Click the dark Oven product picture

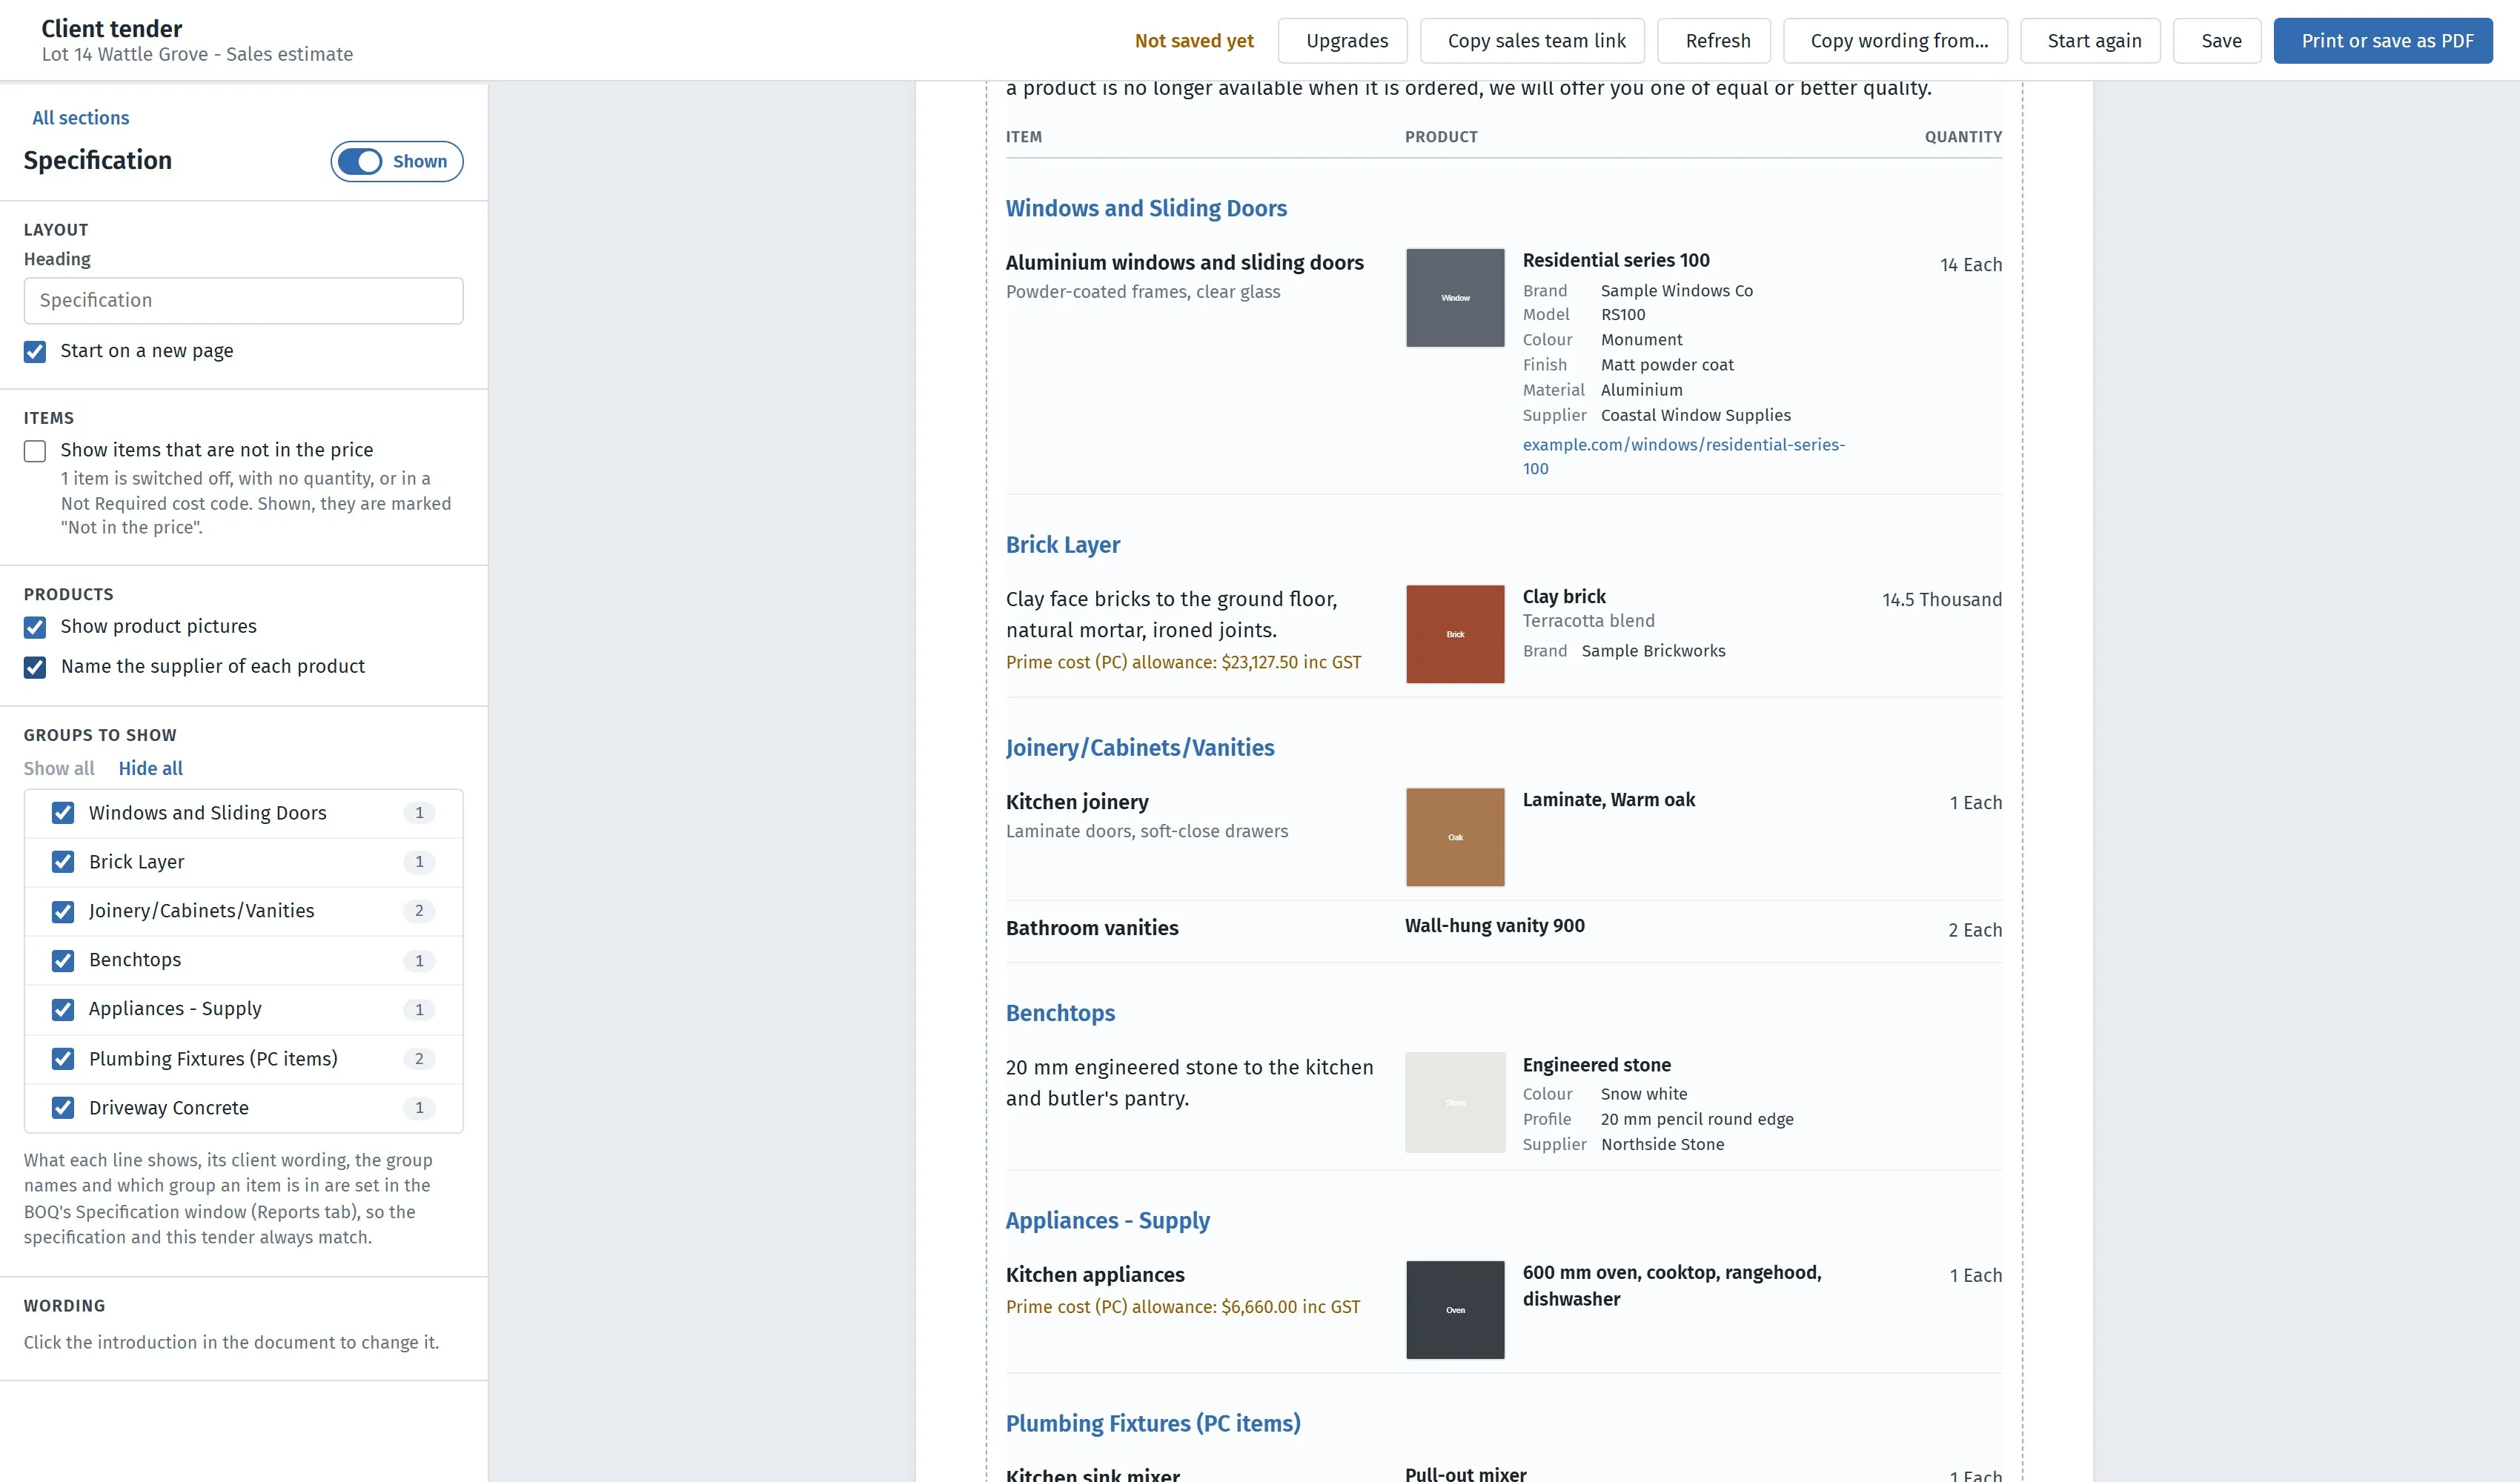pos(1455,1310)
